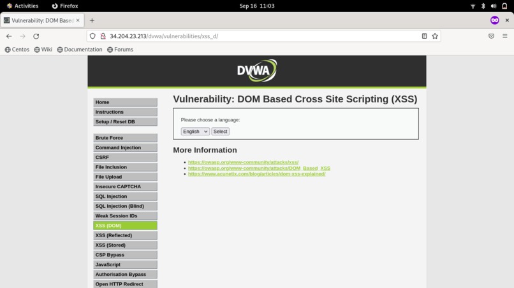Open CSP Bypass page

[125, 255]
